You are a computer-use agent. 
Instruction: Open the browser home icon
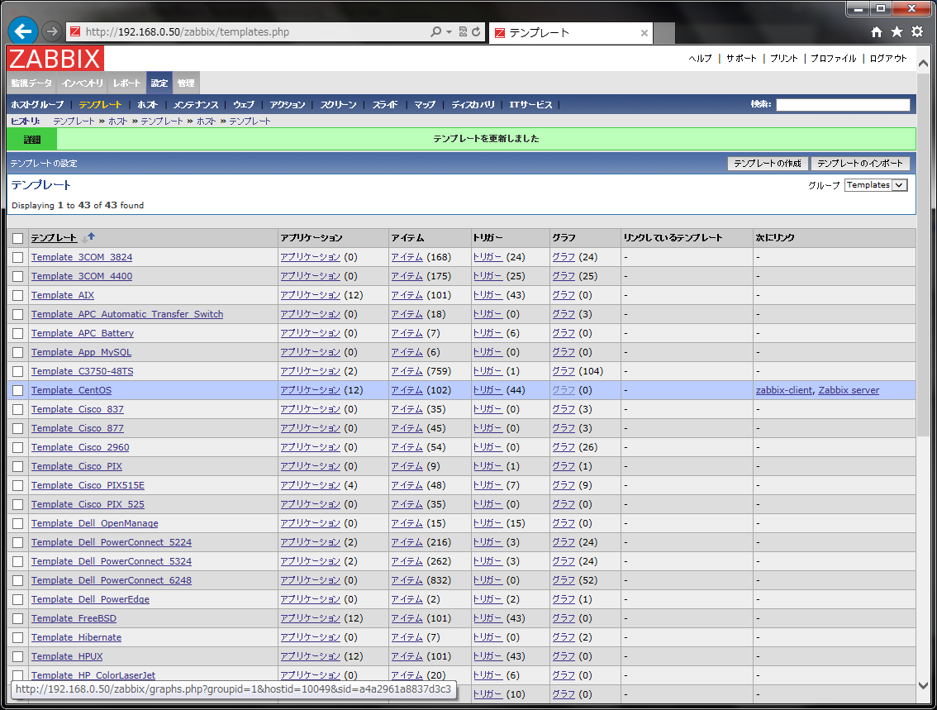tap(877, 31)
